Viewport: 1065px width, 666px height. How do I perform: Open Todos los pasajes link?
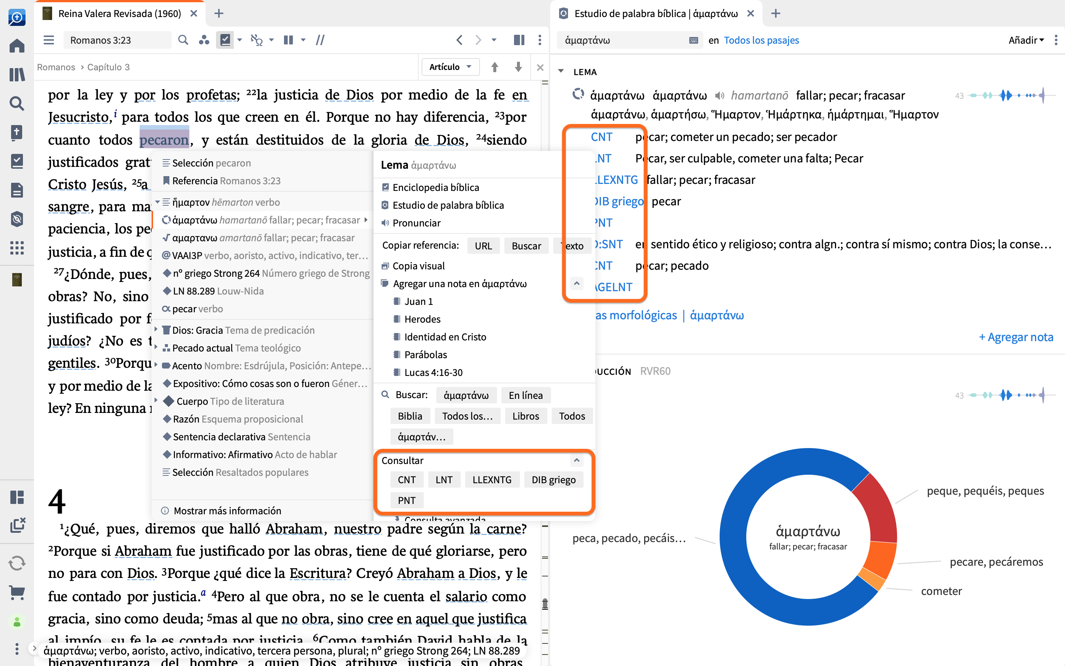(761, 40)
